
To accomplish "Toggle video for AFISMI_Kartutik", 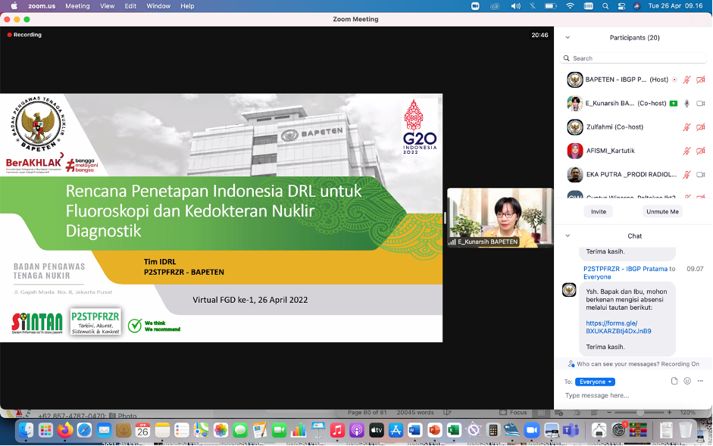I will tap(701, 151).
